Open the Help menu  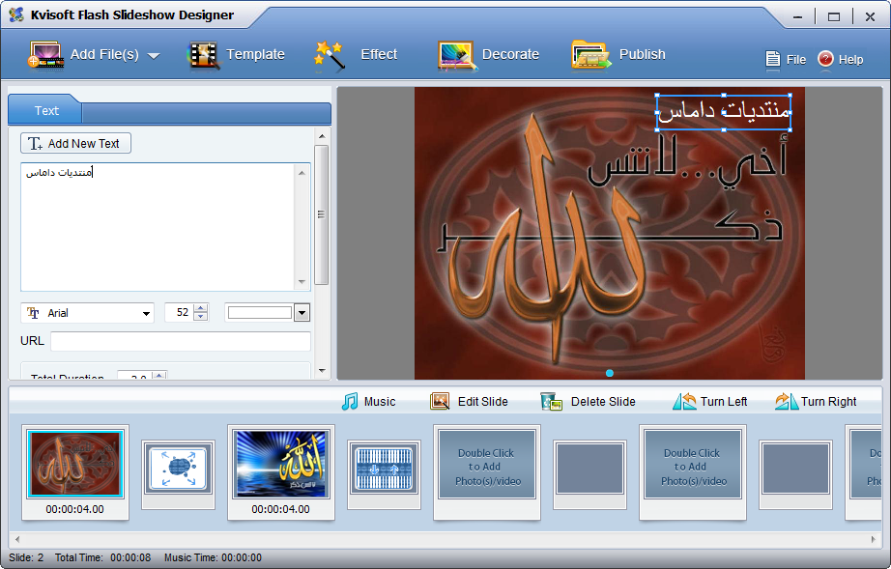(841, 59)
